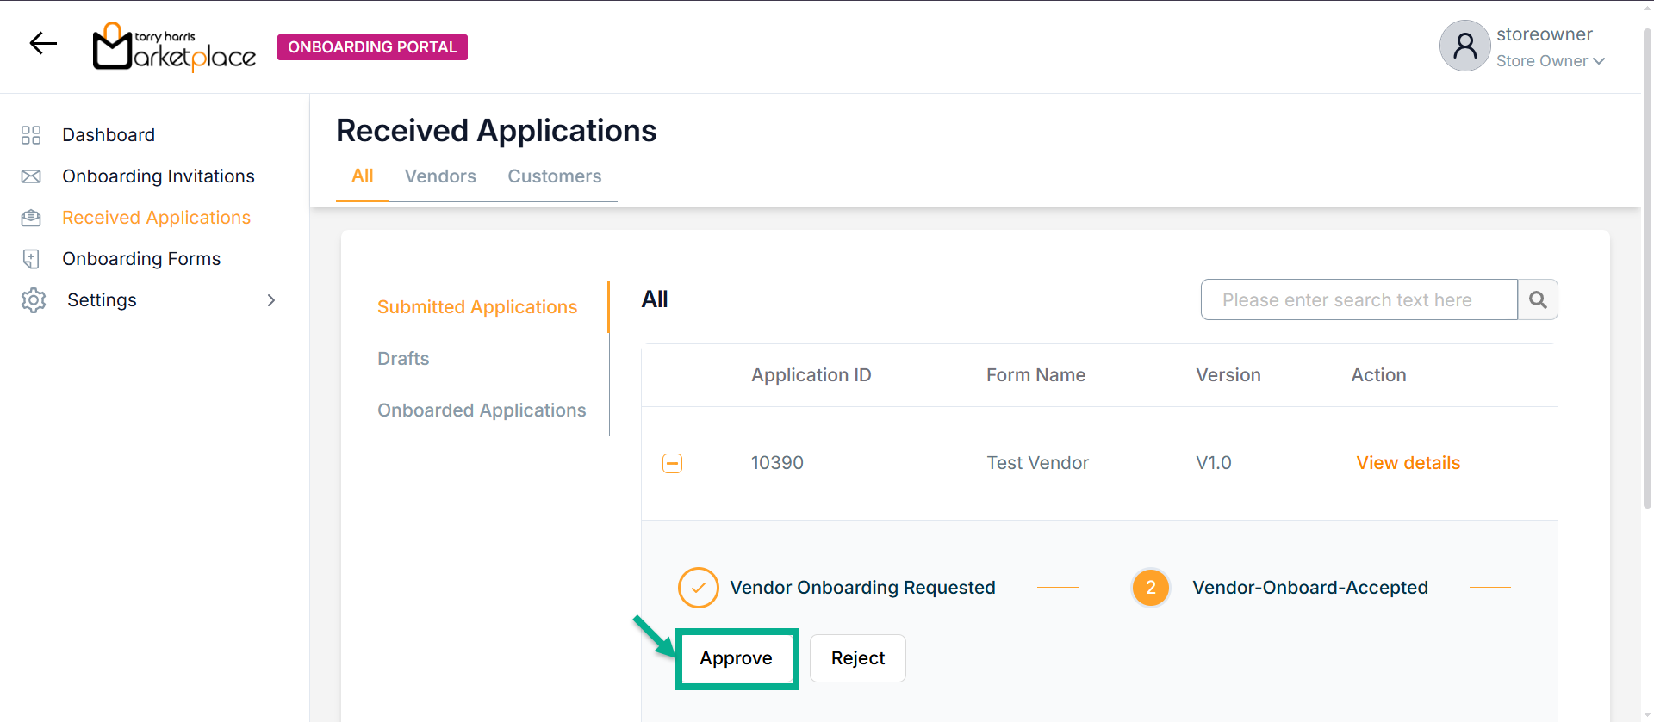Switch to the Vendors tab
The image size is (1654, 722).
coord(440,176)
